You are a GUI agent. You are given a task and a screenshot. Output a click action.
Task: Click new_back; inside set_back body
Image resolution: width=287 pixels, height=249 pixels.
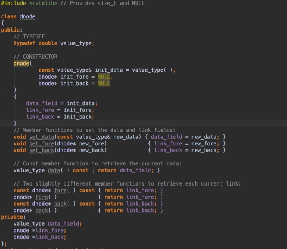[x=205, y=150]
